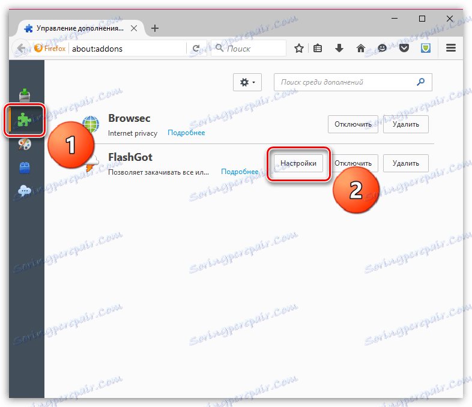The width and height of the screenshot is (472, 407).
Task: Open the Plugins lego-block category
Action: [25, 168]
